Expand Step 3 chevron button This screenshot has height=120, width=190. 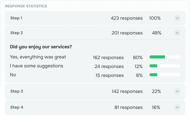coord(177,91)
